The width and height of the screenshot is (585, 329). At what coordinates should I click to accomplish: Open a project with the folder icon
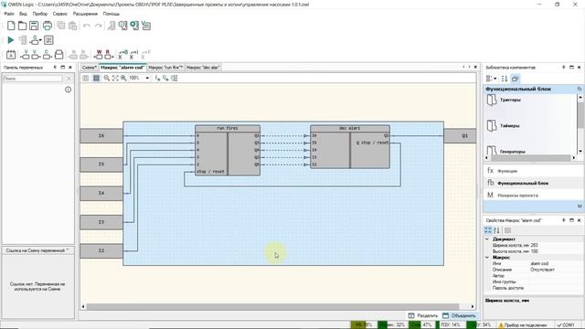tap(22, 26)
